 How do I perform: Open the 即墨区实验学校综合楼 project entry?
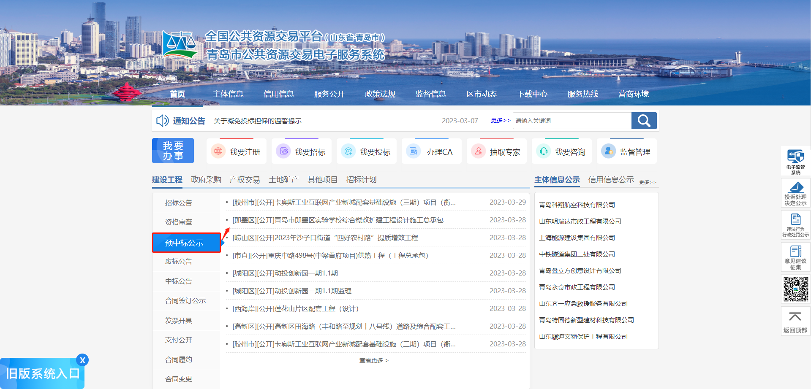338,220
